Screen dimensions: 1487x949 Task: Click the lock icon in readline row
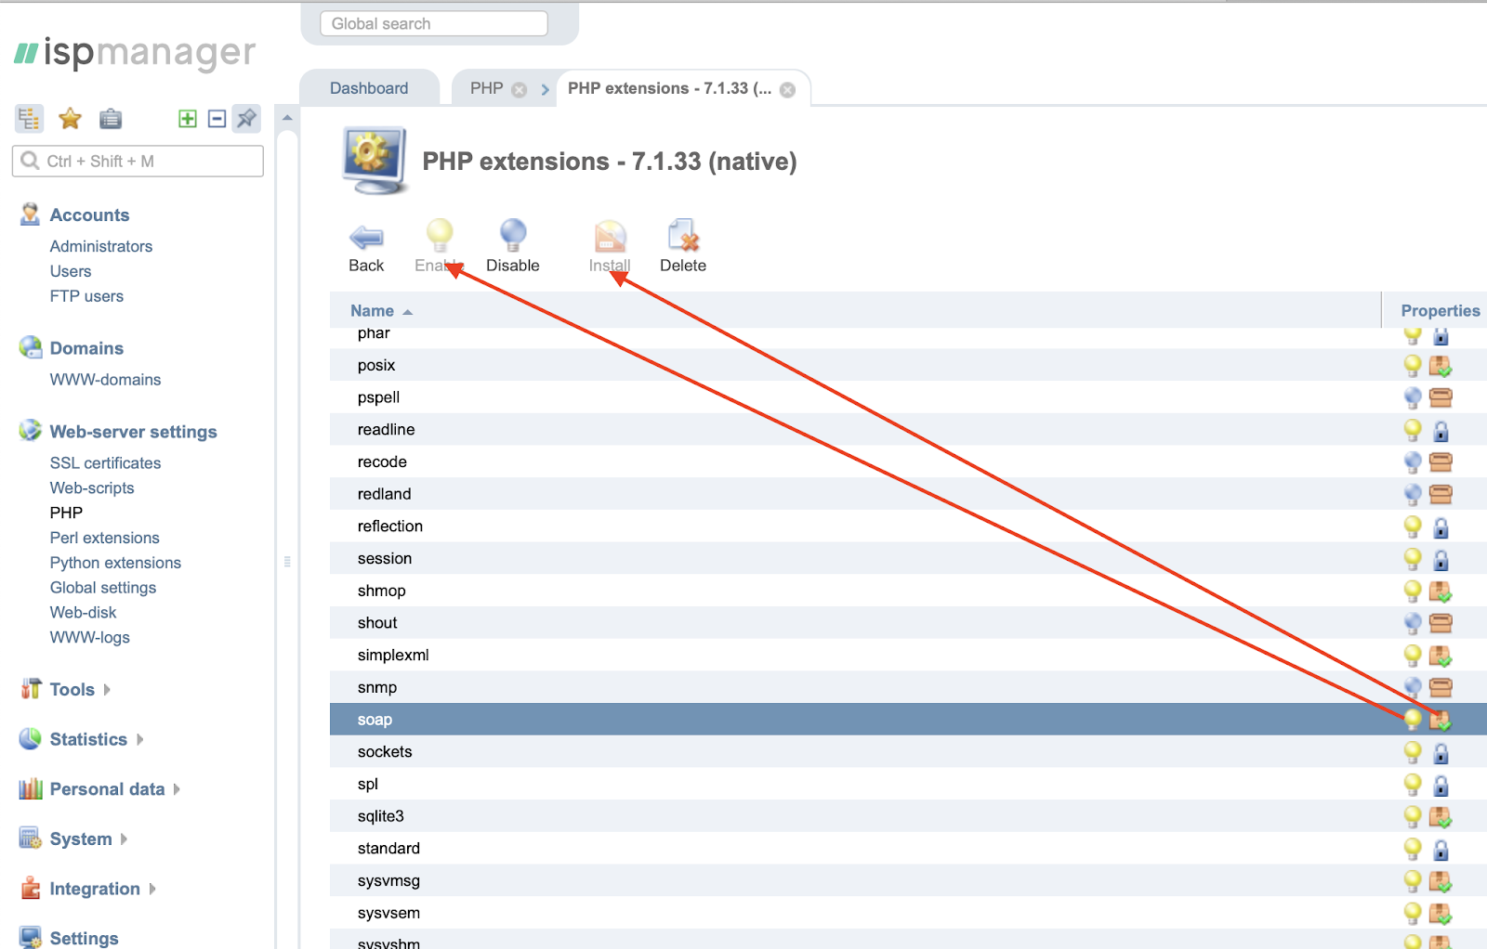1441,431
